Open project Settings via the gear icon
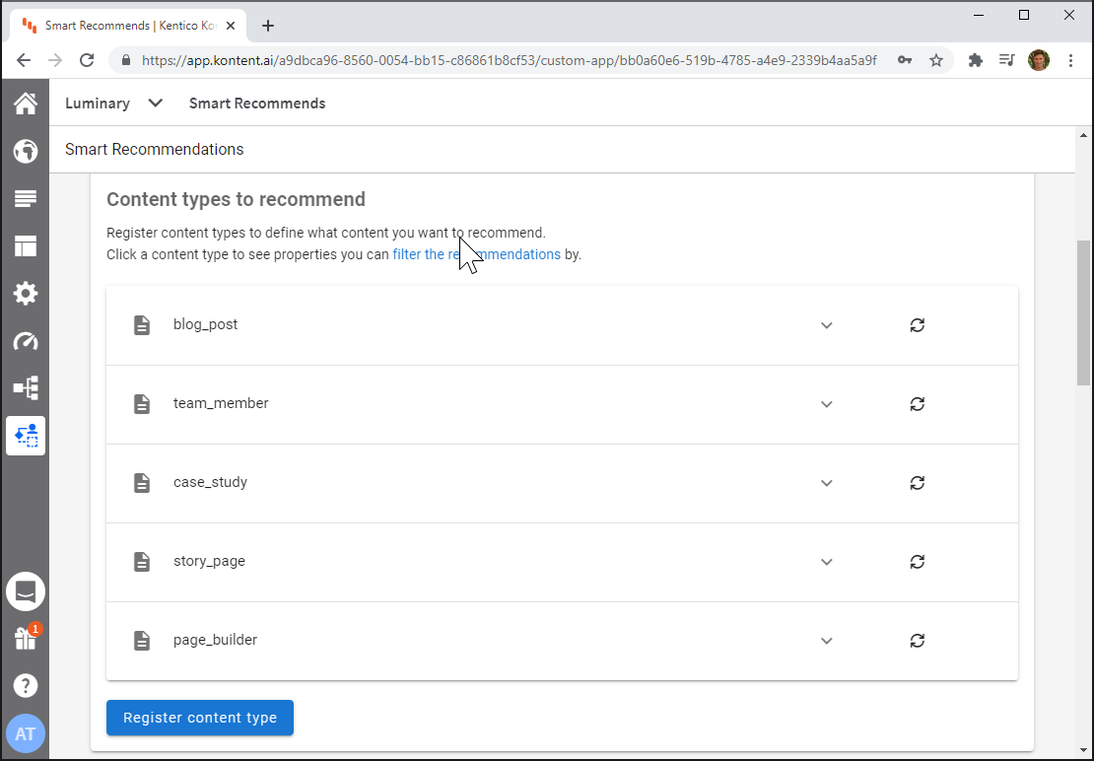The height and width of the screenshot is (761, 1094). [x=25, y=293]
